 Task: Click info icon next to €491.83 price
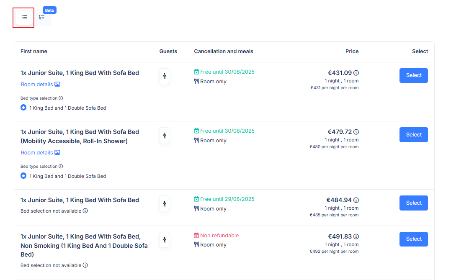(356, 236)
